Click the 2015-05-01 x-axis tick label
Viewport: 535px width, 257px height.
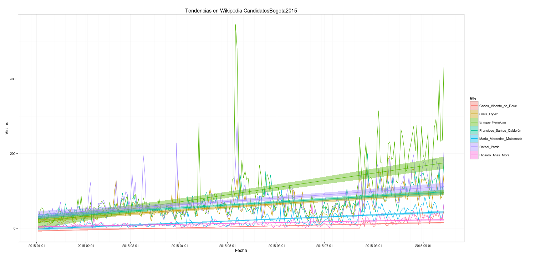coord(228,246)
